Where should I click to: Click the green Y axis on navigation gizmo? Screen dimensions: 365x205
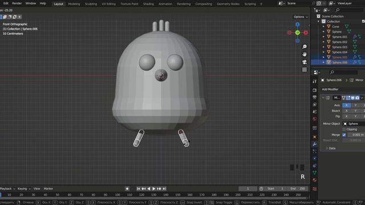(x=298, y=33)
